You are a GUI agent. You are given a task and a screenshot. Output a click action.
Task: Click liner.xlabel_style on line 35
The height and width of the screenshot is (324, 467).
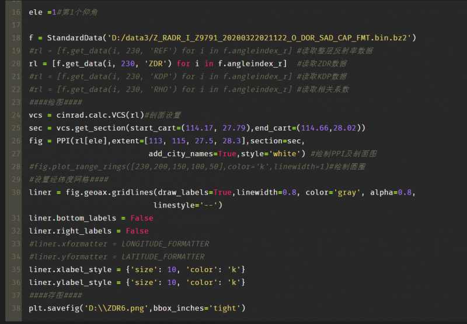[x=69, y=269]
